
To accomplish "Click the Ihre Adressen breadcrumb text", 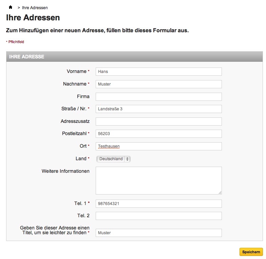I will tap(35, 7).
